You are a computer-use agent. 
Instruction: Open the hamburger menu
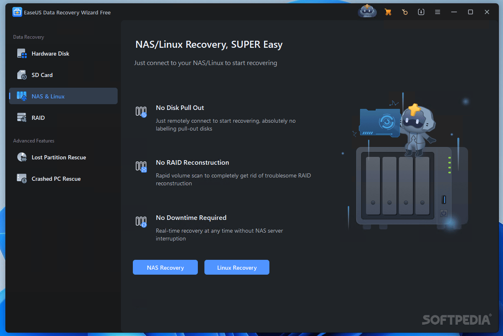coord(437,12)
